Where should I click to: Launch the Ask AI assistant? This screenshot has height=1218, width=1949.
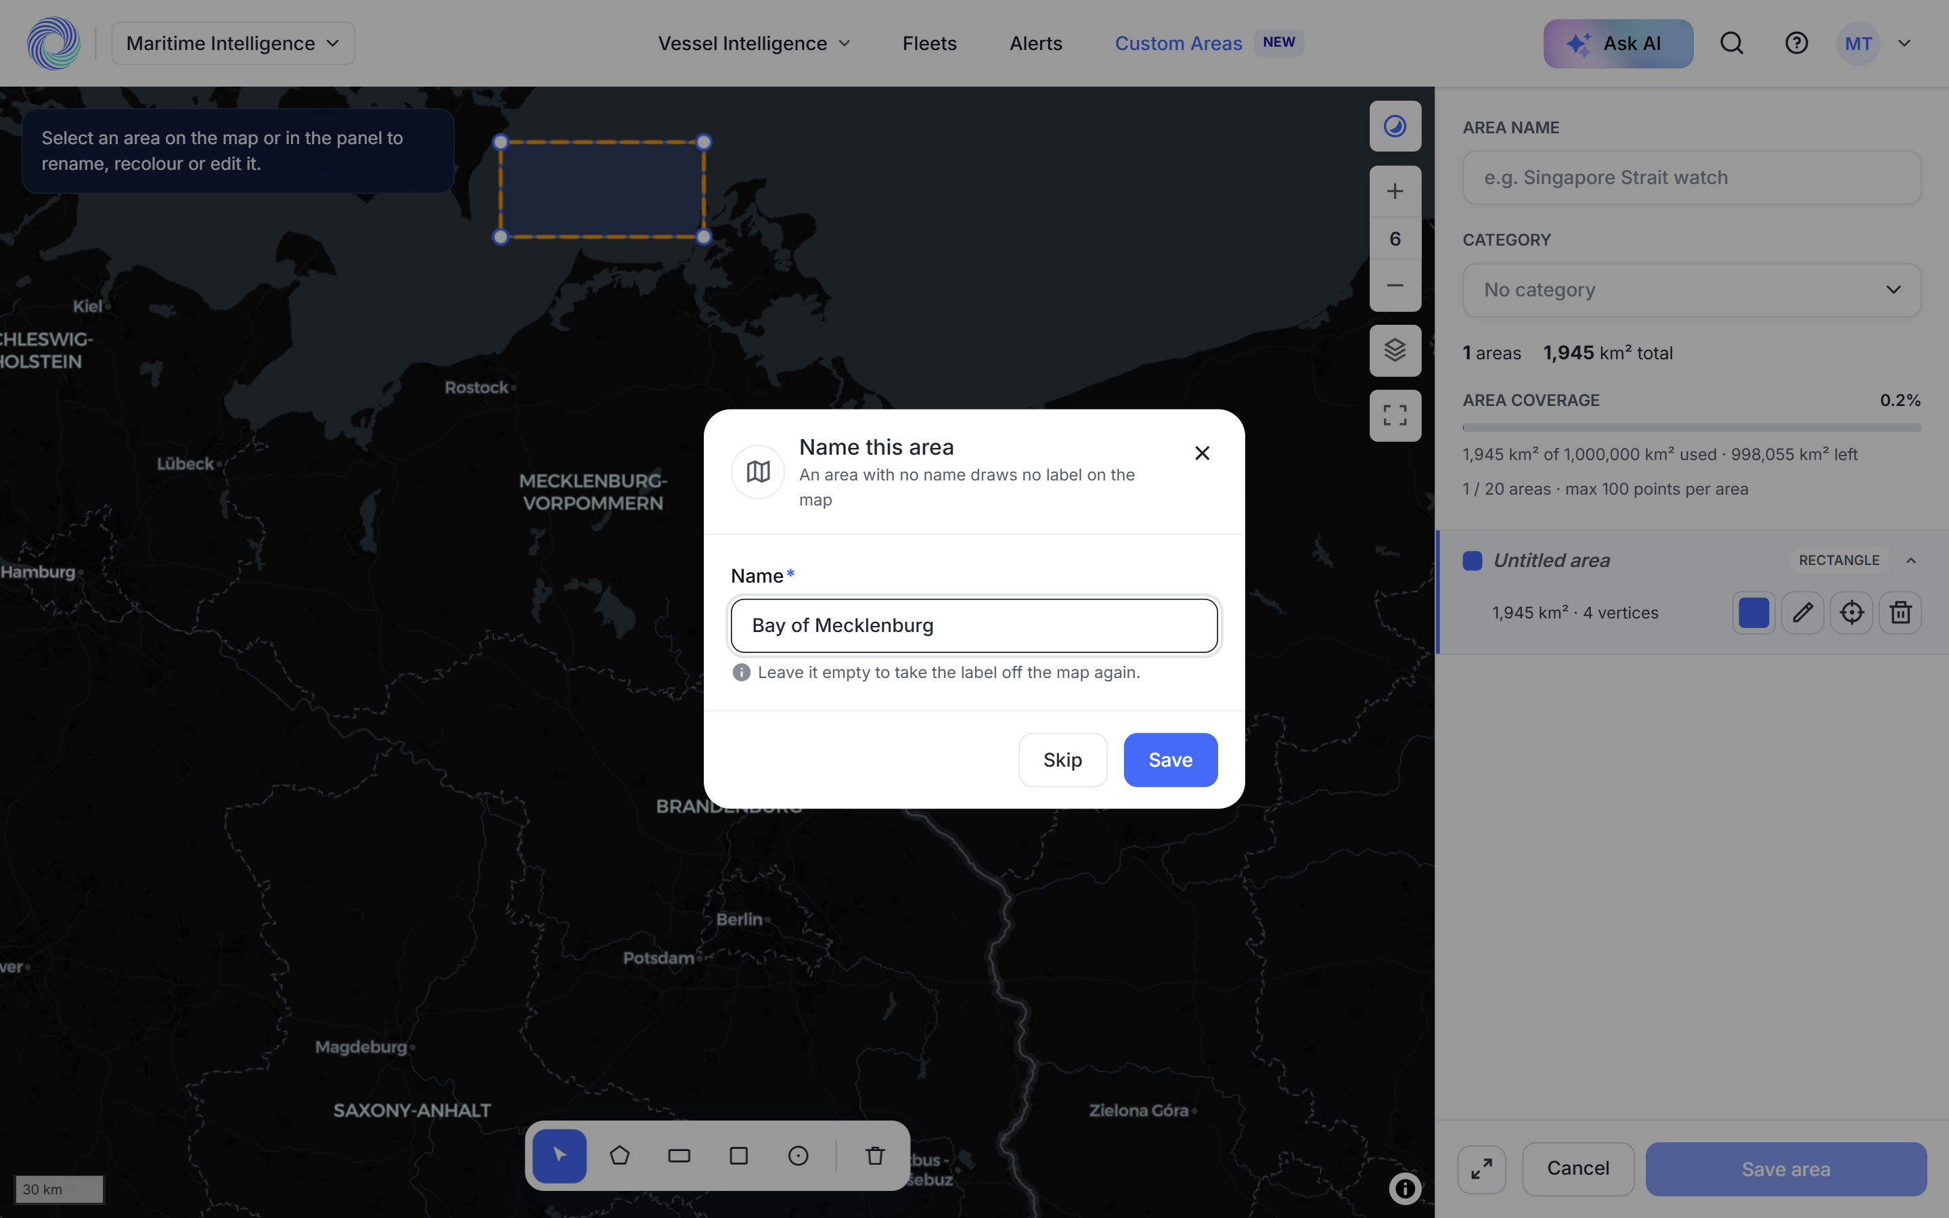click(1618, 43)
